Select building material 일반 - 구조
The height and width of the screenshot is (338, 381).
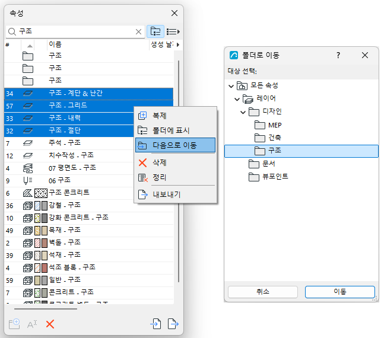88,280
